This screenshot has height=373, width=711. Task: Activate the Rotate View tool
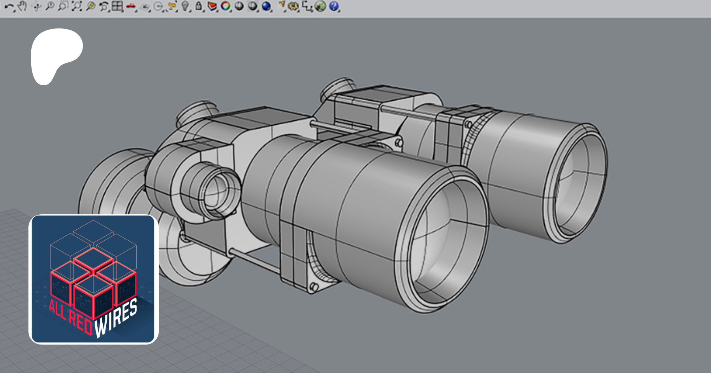pyautogui.click(x=36, y=6)
